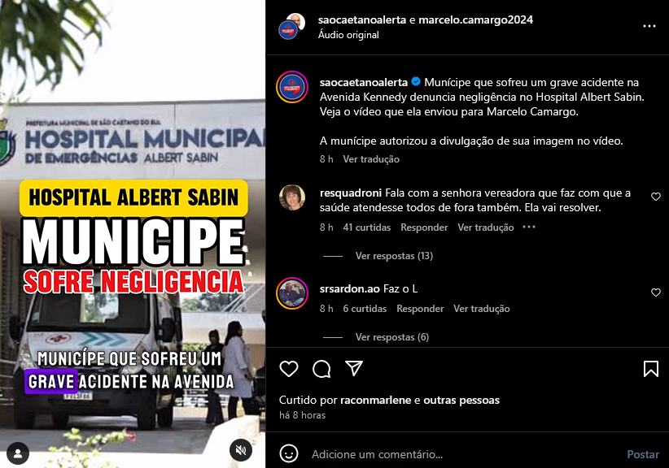Click Ver tradução under the caption
Image resolution: width=669 pixels, height=468 pixels.
click(x=371, y=159)
